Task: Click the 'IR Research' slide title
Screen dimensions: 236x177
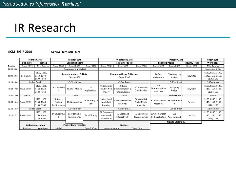Action: click(x=45, y=28)
